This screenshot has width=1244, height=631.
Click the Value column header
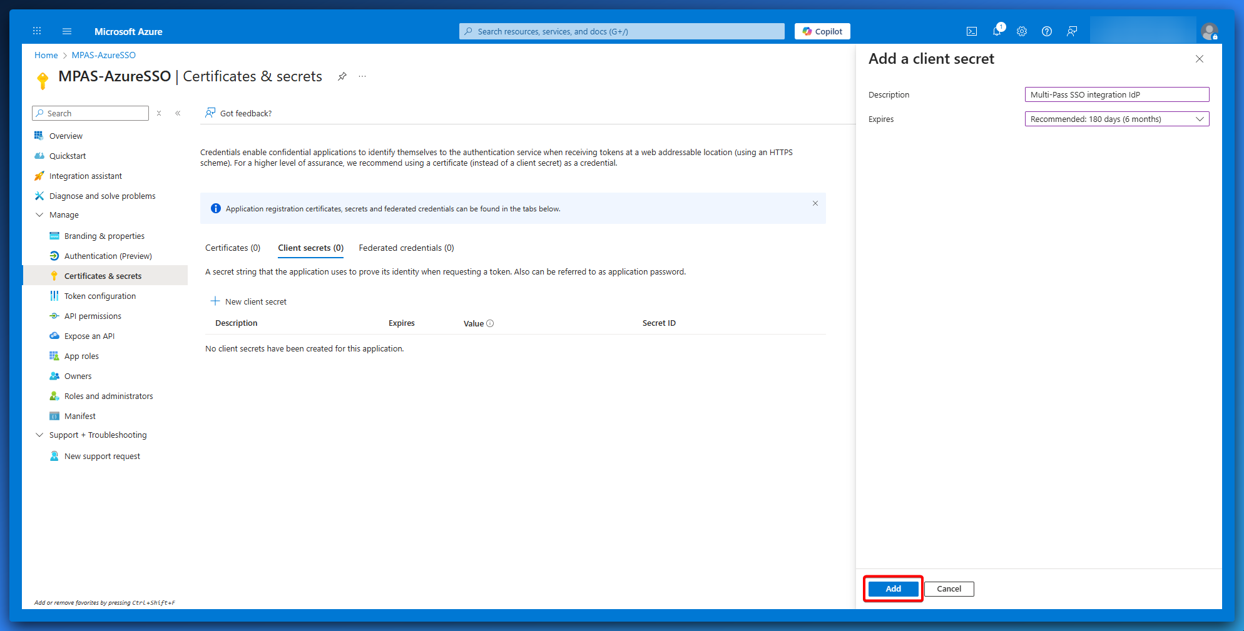coord(474,323)
